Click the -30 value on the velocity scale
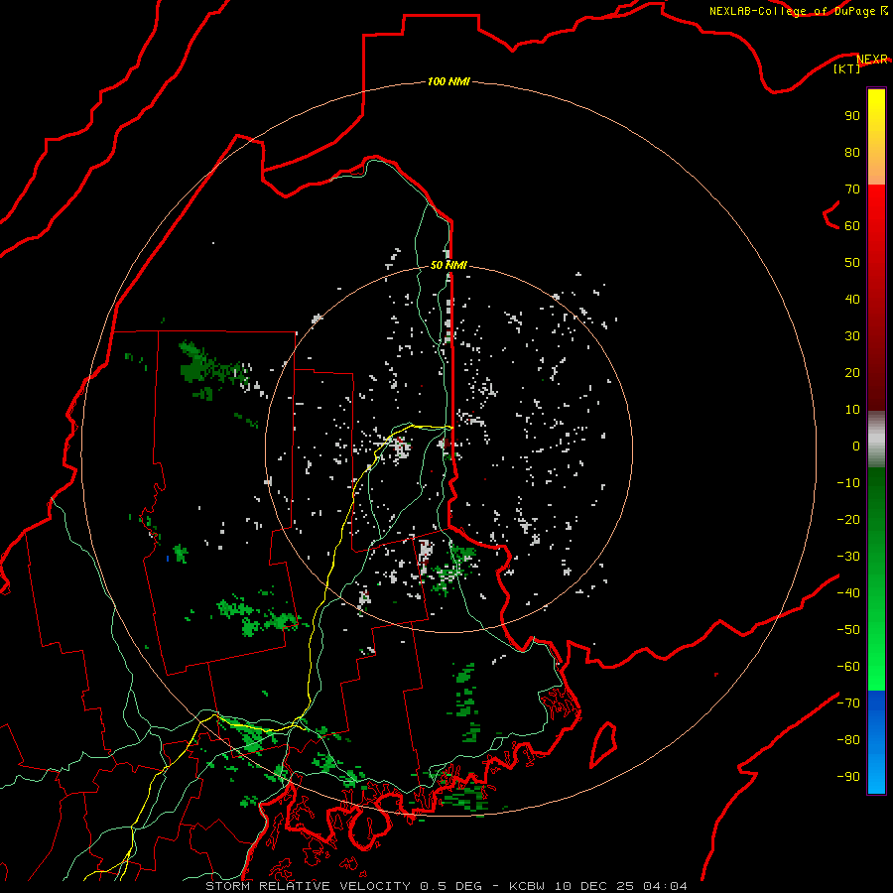The height and width of the screenshot is (893, 893). tap(848, 557)
